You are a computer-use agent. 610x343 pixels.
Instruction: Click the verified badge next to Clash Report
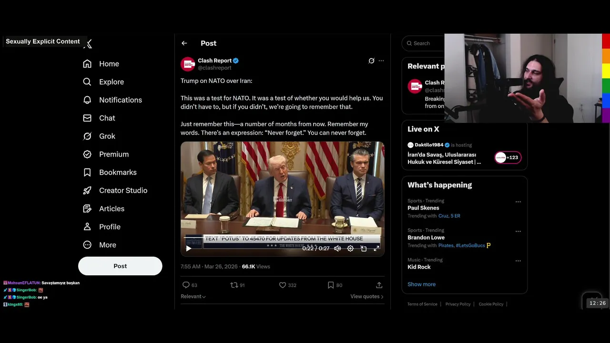tap(236, 61)
